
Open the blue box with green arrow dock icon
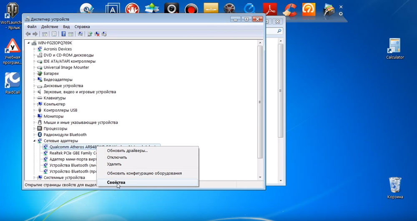[x=152, y=8]
